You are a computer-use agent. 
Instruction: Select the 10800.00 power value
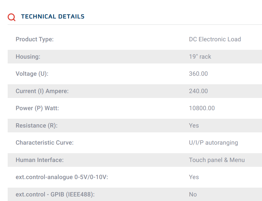(202, 108)
